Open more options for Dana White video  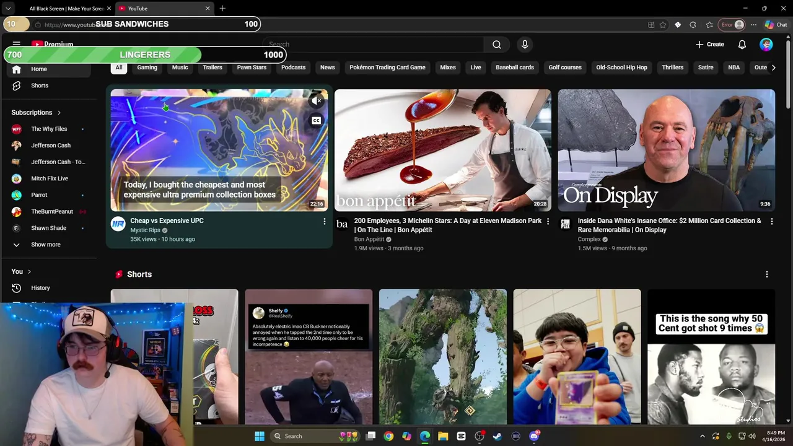(771, 221)
